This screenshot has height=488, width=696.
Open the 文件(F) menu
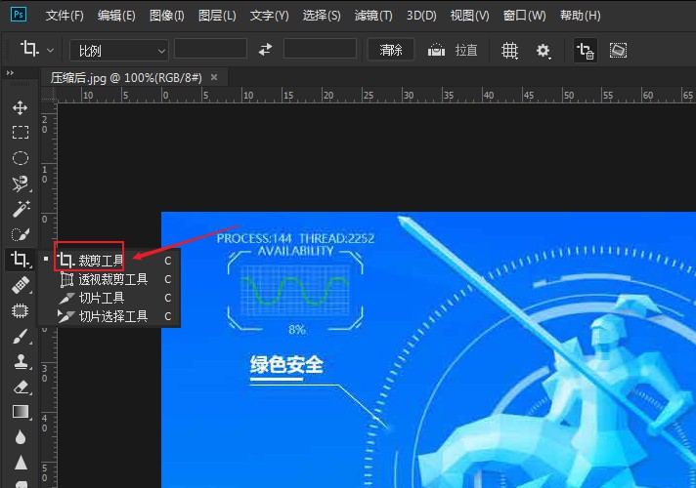(65, 16)
